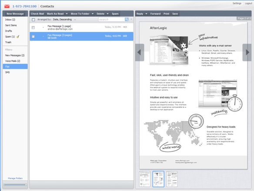Forward the selected fax message

tap(155, 14)
